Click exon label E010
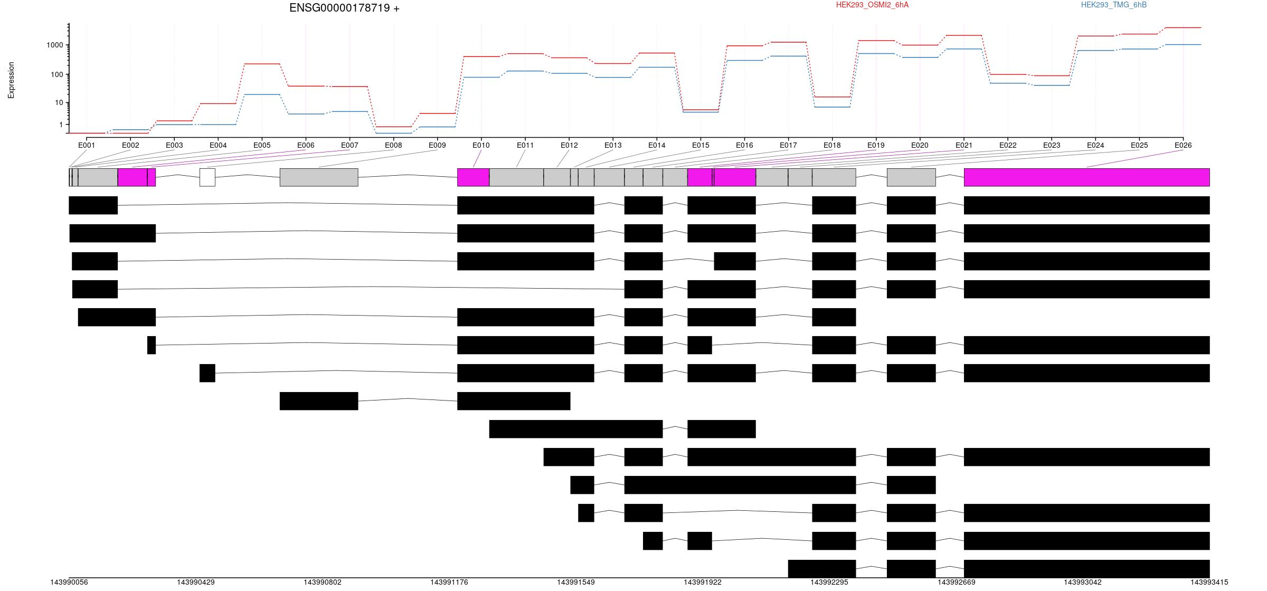 click(x=481, y=145)
